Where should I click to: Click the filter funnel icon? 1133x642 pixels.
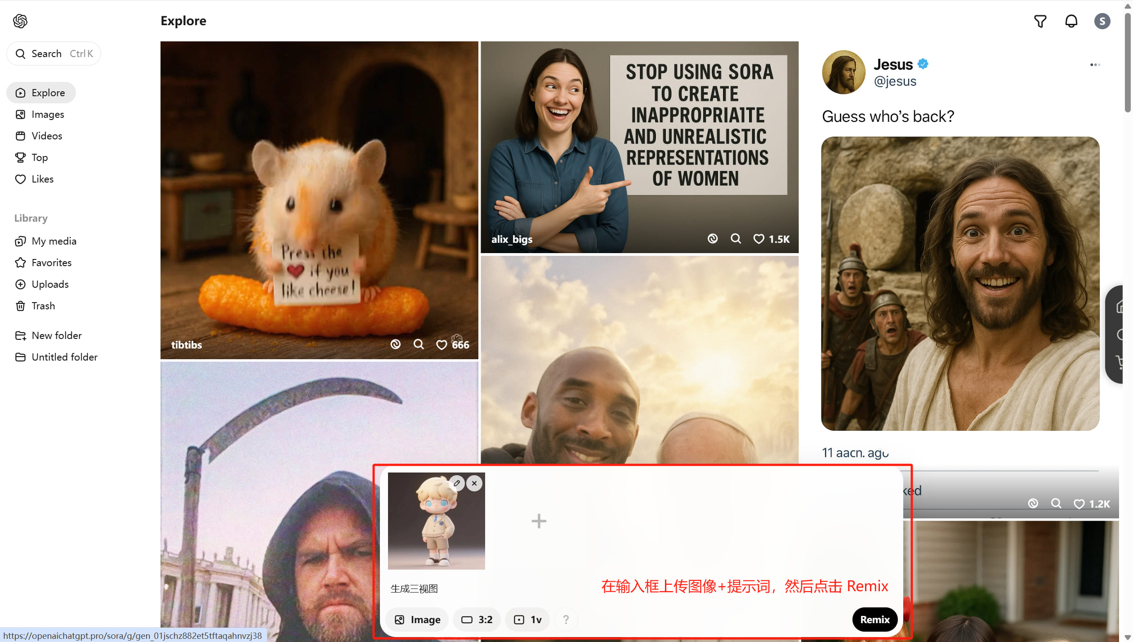[1040, 21]
